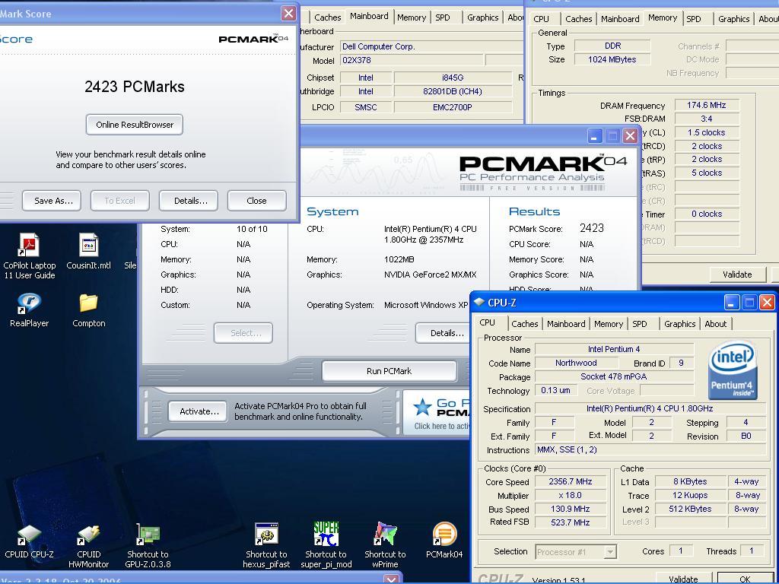Viewport: 779px width, 584px height.
Task: Click the Select... button in PCMark04 tests panel
Action: (243, 333)
